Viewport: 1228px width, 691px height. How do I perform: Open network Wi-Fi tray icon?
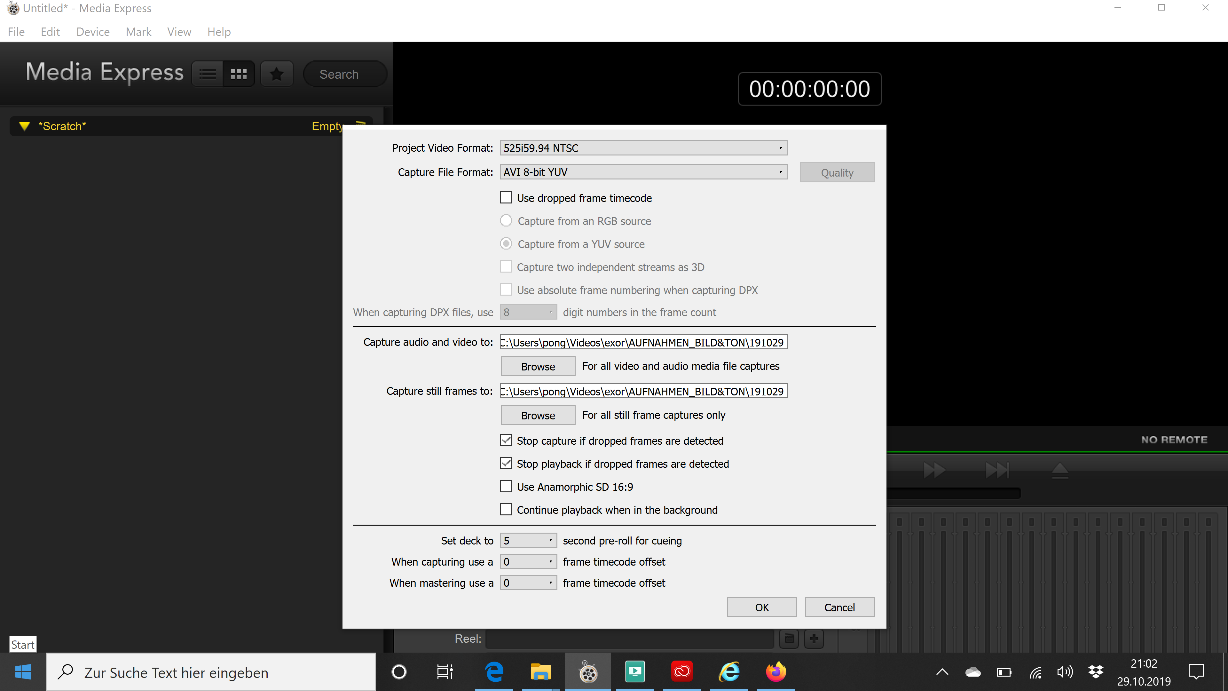pyautogui.click(x=1035, y=672)
